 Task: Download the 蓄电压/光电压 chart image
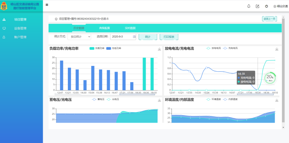click(x=160, y=100)
